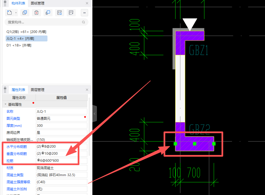Open 混凝土外加剂 value (无)
Viewport: 265px width, 195px height.
(x=62, y=189)
